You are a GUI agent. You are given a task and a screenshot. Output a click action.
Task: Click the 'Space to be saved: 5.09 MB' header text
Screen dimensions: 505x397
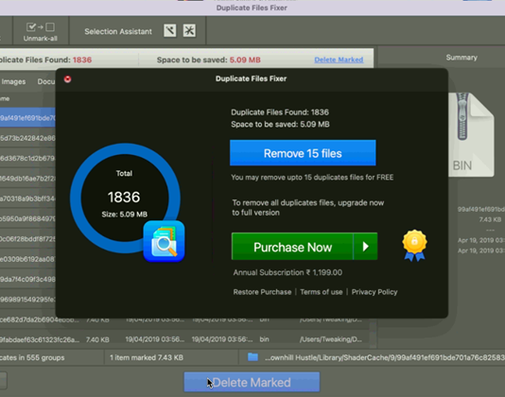[x=209, y=60]
